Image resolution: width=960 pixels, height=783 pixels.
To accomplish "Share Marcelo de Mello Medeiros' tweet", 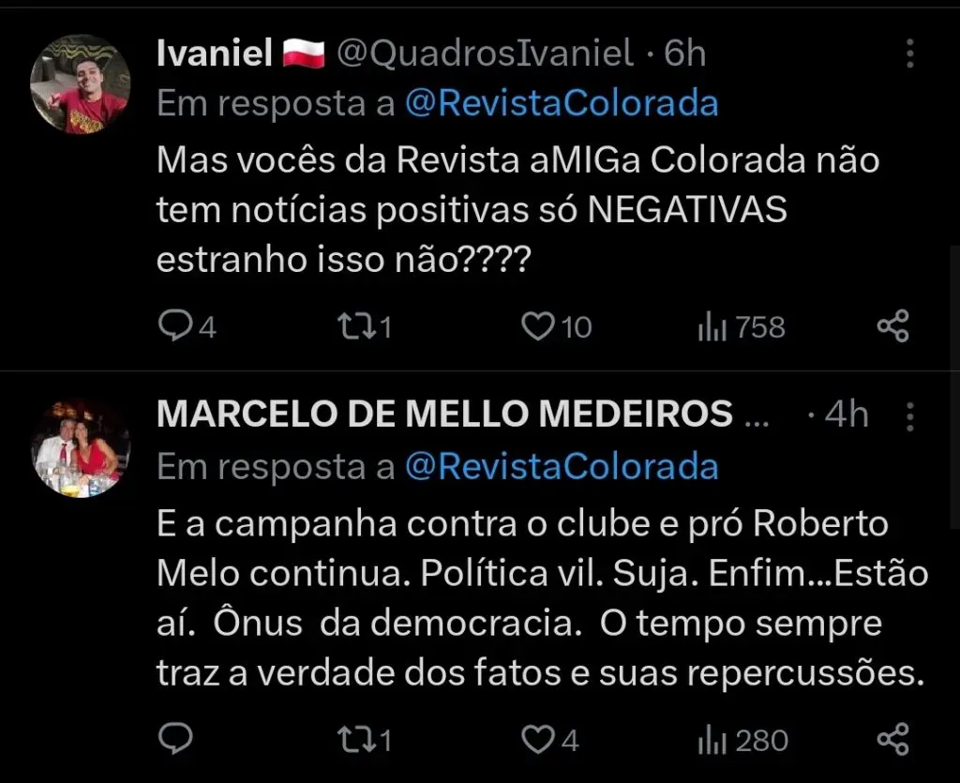I will (892, 740).
